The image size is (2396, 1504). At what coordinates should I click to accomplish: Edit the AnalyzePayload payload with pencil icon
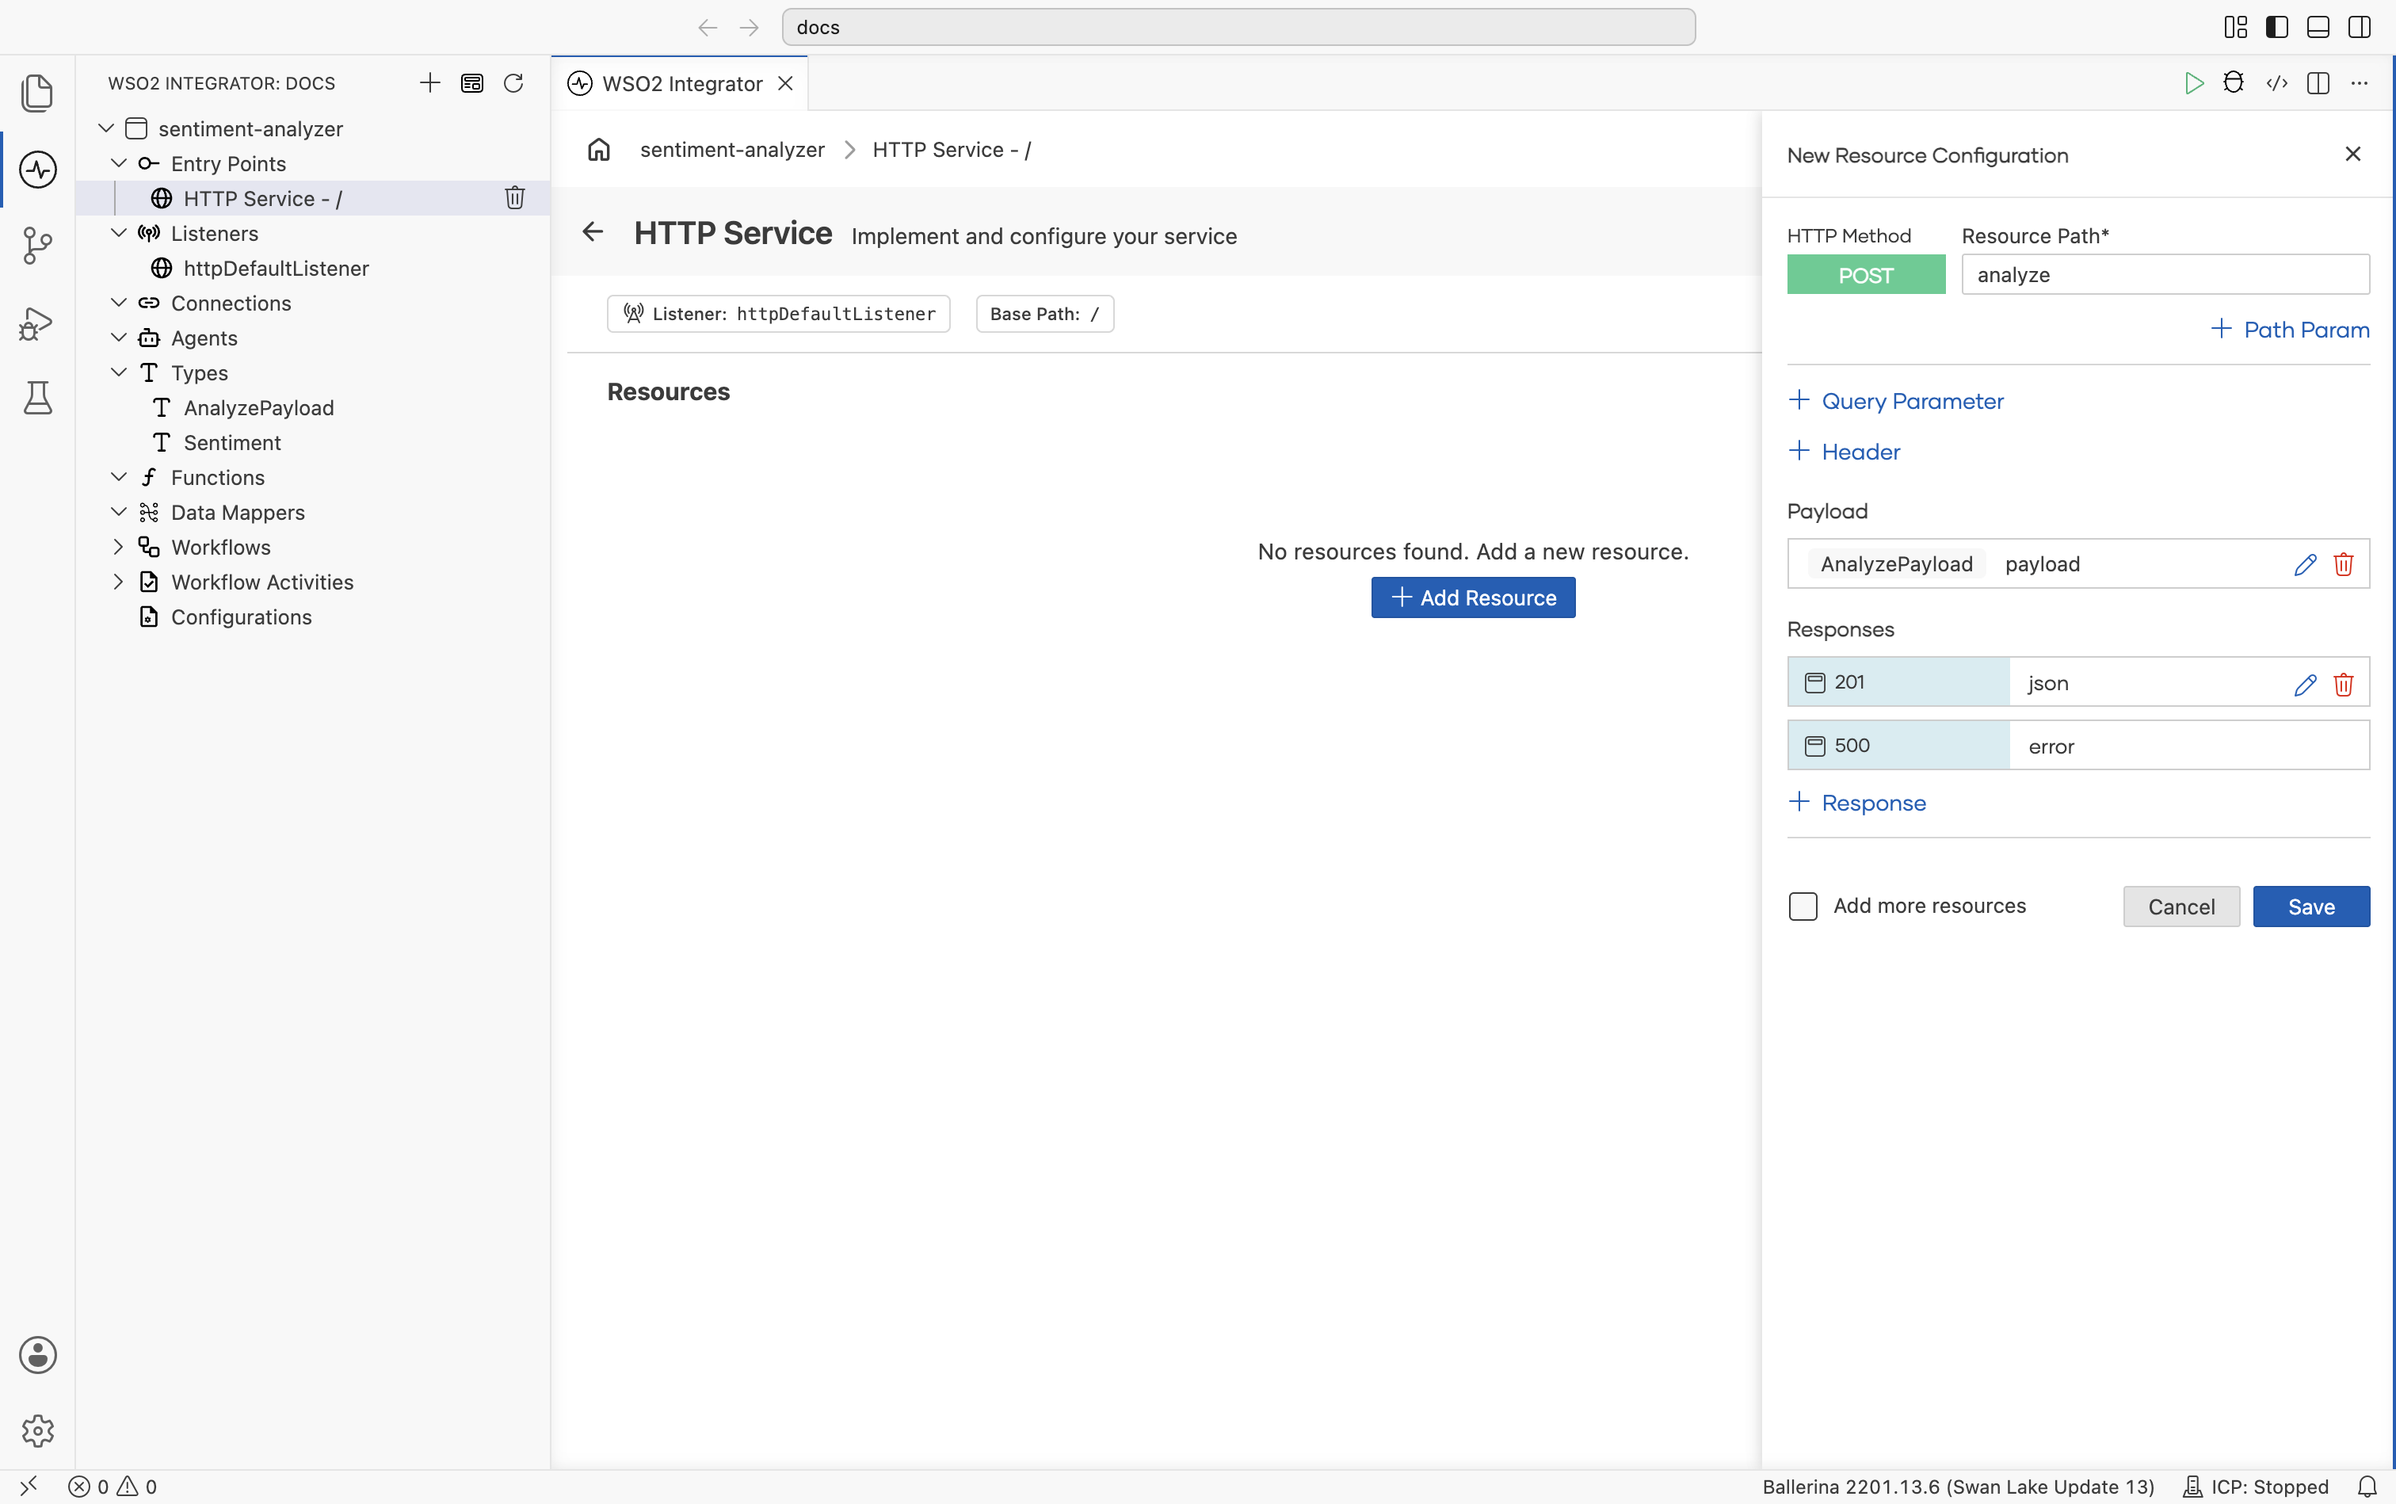click(x=2306, y=564)
